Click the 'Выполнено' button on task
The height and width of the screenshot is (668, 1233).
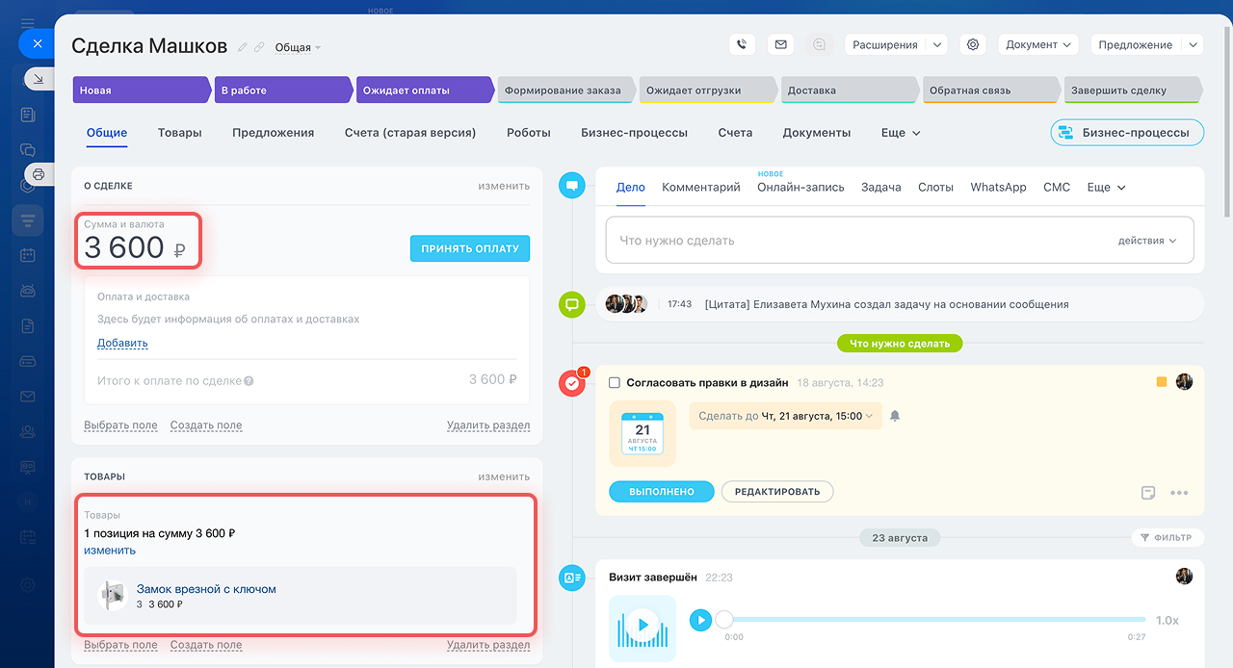click(x=661, y=492)
